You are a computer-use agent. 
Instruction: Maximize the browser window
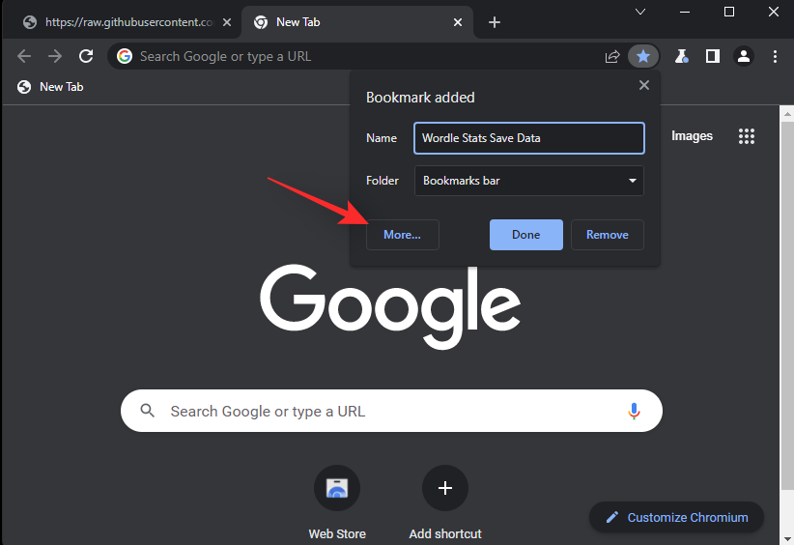pyautogui.click(x=728, y=12)
